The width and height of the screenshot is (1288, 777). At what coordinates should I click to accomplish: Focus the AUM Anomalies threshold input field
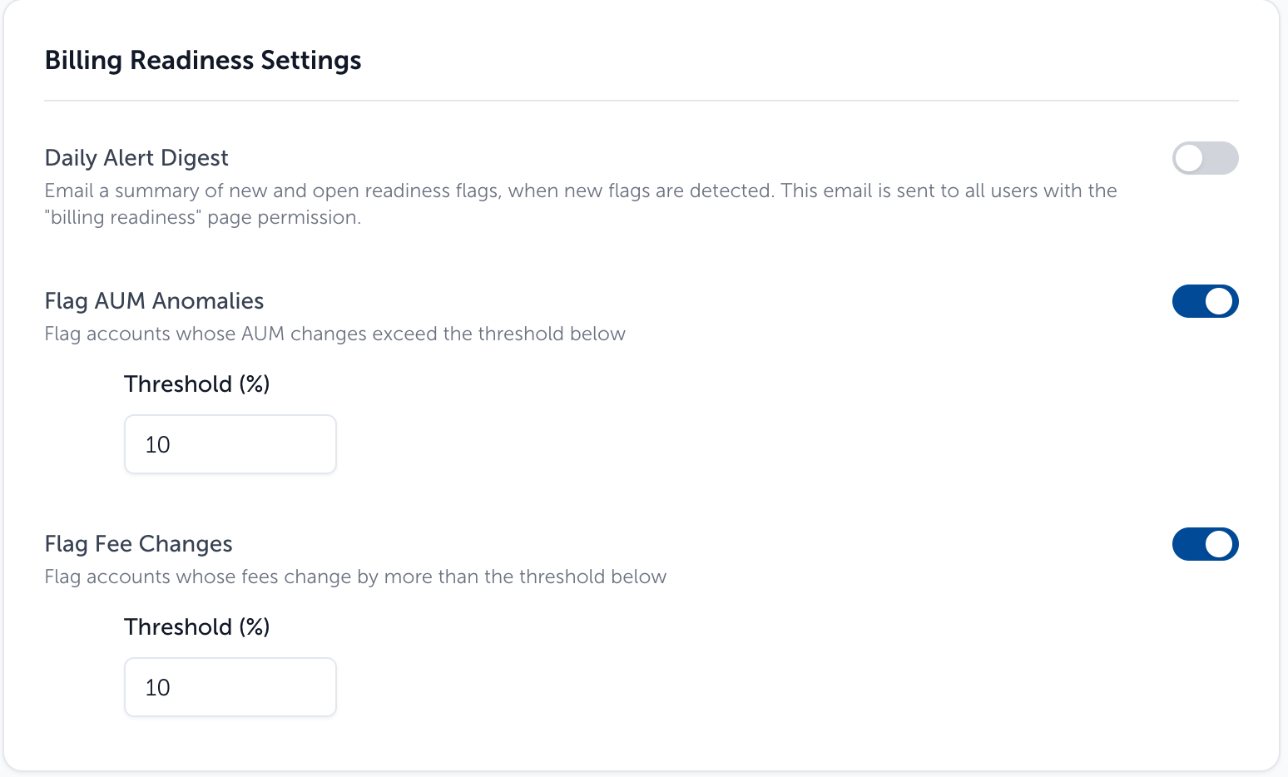230,444
